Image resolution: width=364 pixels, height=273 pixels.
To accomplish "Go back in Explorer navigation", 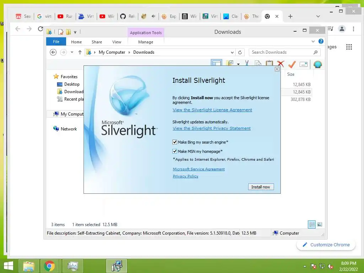I will [53, 52].
